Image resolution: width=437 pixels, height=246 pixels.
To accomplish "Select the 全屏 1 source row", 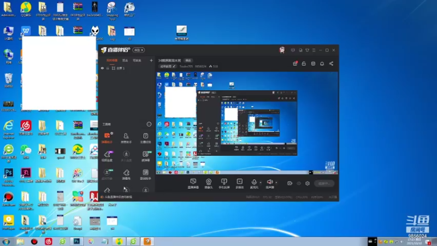I will click(x=127, y=68).
